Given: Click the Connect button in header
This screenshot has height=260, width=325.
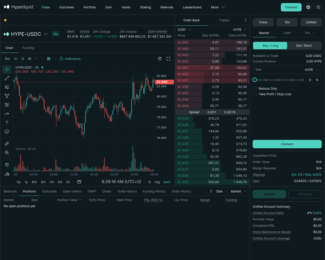Looking at the screenshot, I should click(291, 7).
